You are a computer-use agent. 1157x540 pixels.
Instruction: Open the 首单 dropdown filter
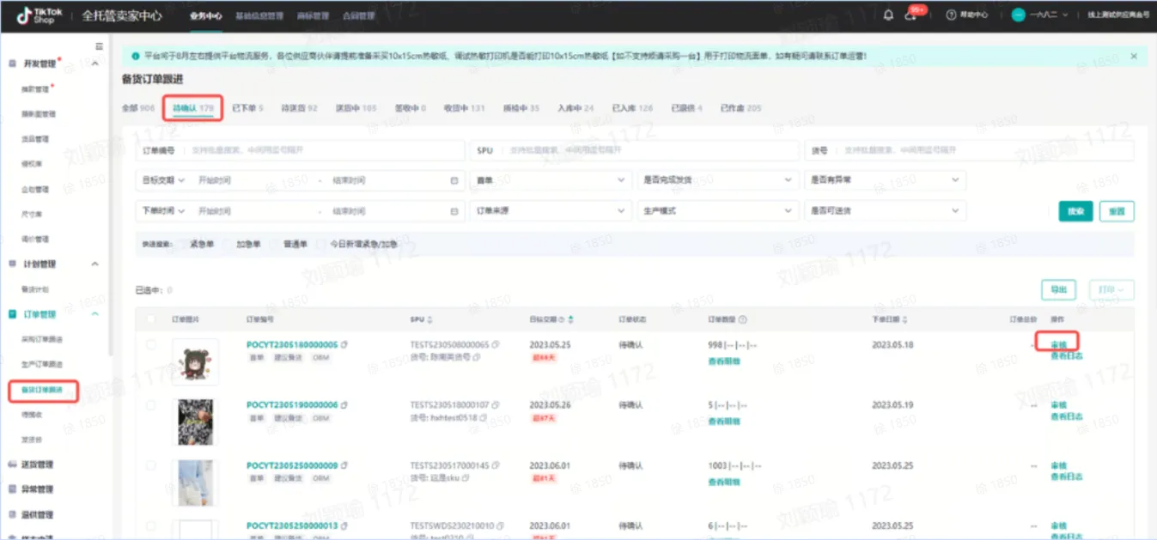coord(551,180)
